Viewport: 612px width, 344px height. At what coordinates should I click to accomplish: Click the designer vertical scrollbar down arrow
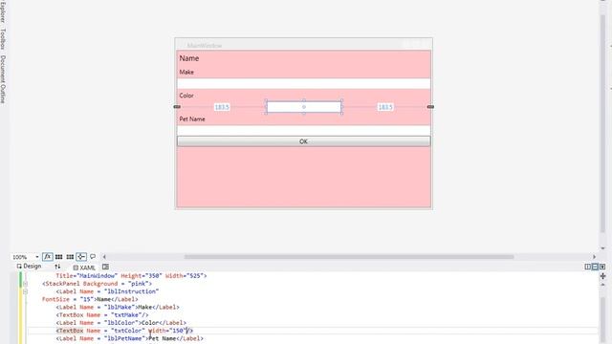(603, 248)
